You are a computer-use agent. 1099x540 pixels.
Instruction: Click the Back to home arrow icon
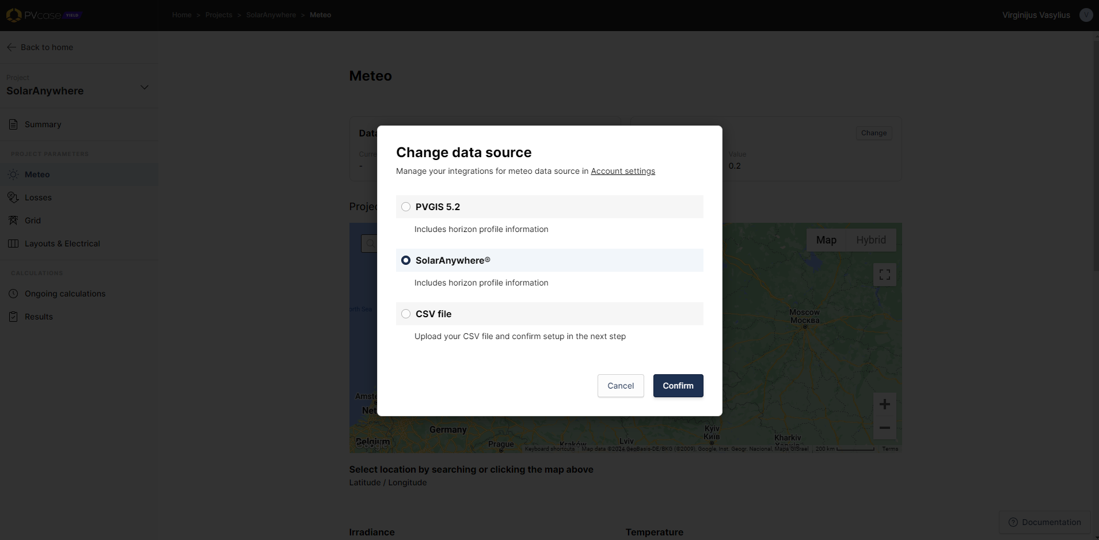pyautogui.click(x=12, y=47)
